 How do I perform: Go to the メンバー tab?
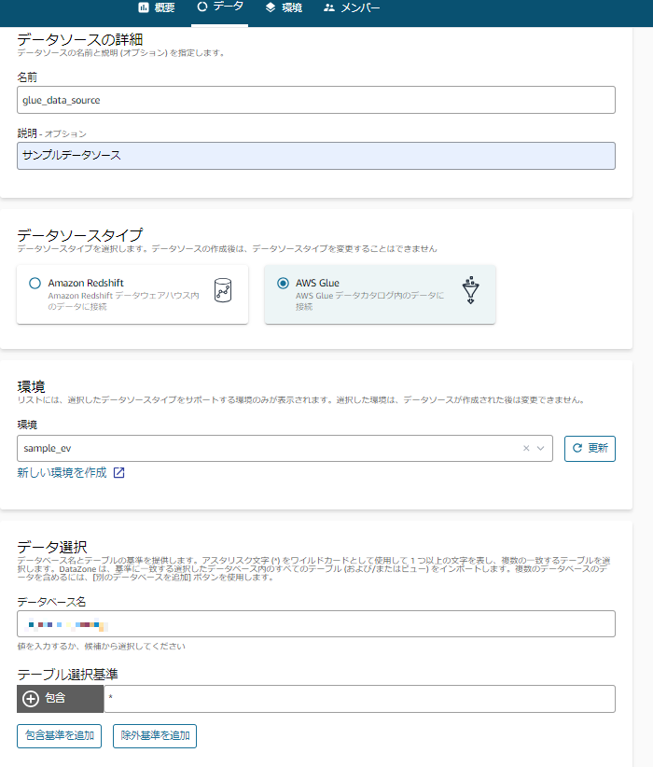352,7
